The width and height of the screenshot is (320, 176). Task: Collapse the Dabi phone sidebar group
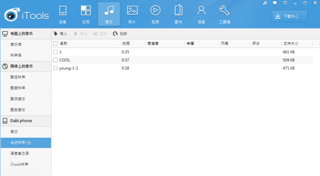[26, 121]
